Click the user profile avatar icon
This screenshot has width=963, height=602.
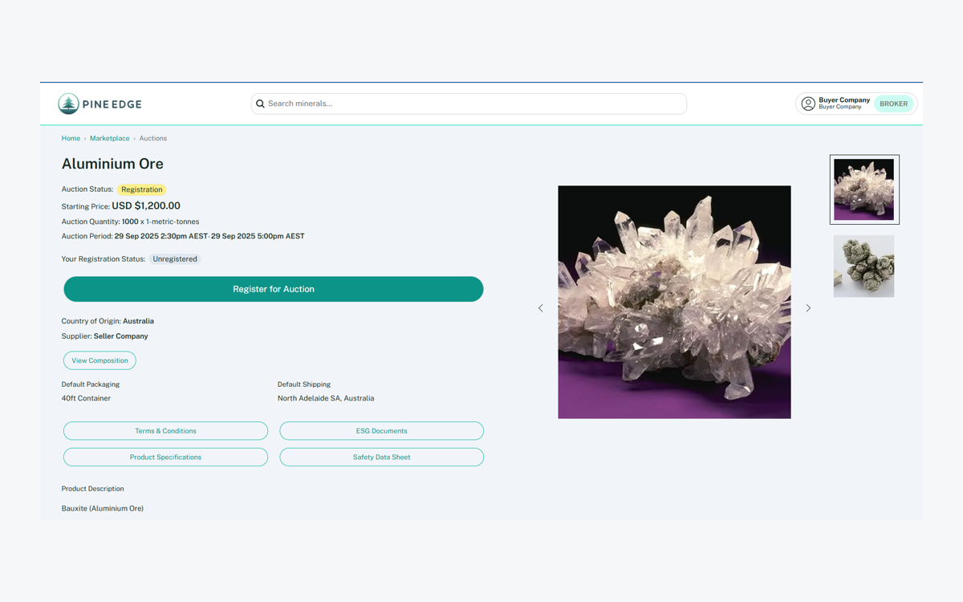[x=808, y=104]
